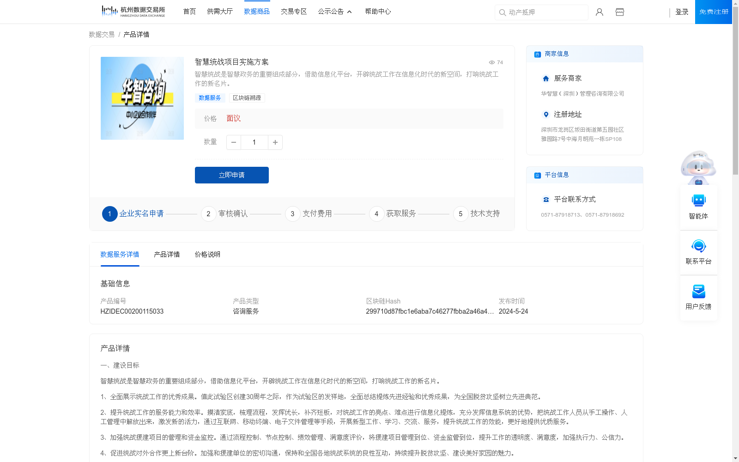Open the store icon in header
Image resolution: width=739 pixels, height=462 pixels.
pos(620,12)
